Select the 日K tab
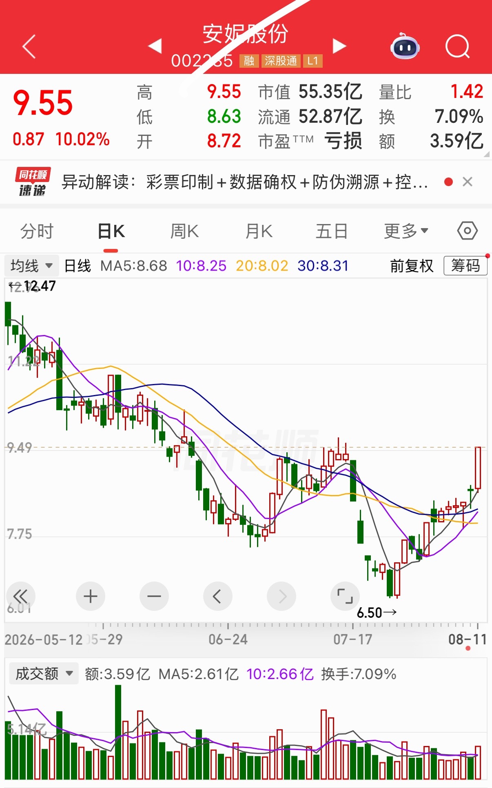 pyautogui.click(x=111, y=231)
